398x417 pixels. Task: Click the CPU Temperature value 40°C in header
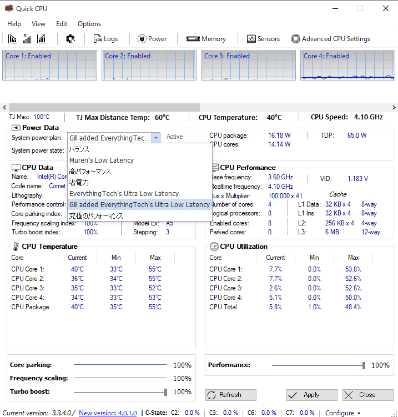(x=274, y=118)
